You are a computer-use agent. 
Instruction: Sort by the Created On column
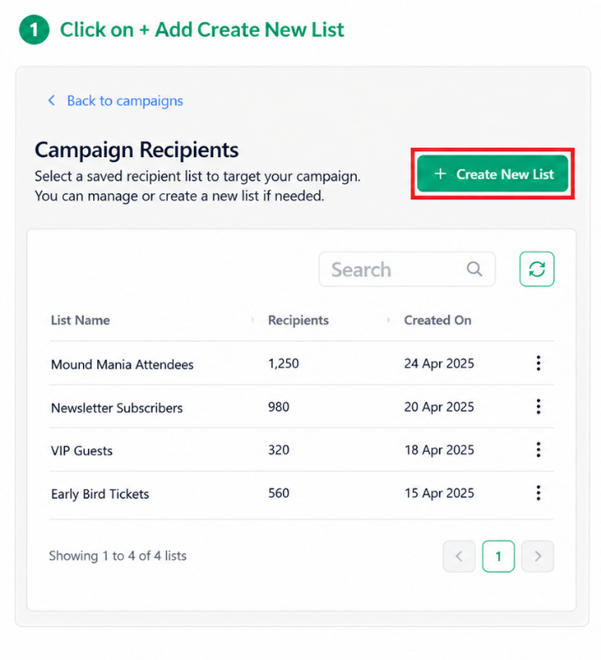click(437, 320)
